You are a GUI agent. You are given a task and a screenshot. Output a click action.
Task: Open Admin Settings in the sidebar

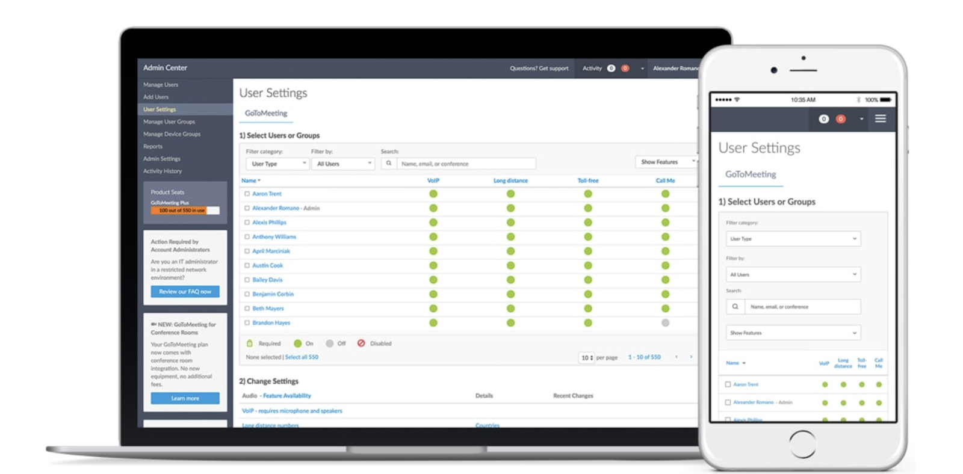162,159
